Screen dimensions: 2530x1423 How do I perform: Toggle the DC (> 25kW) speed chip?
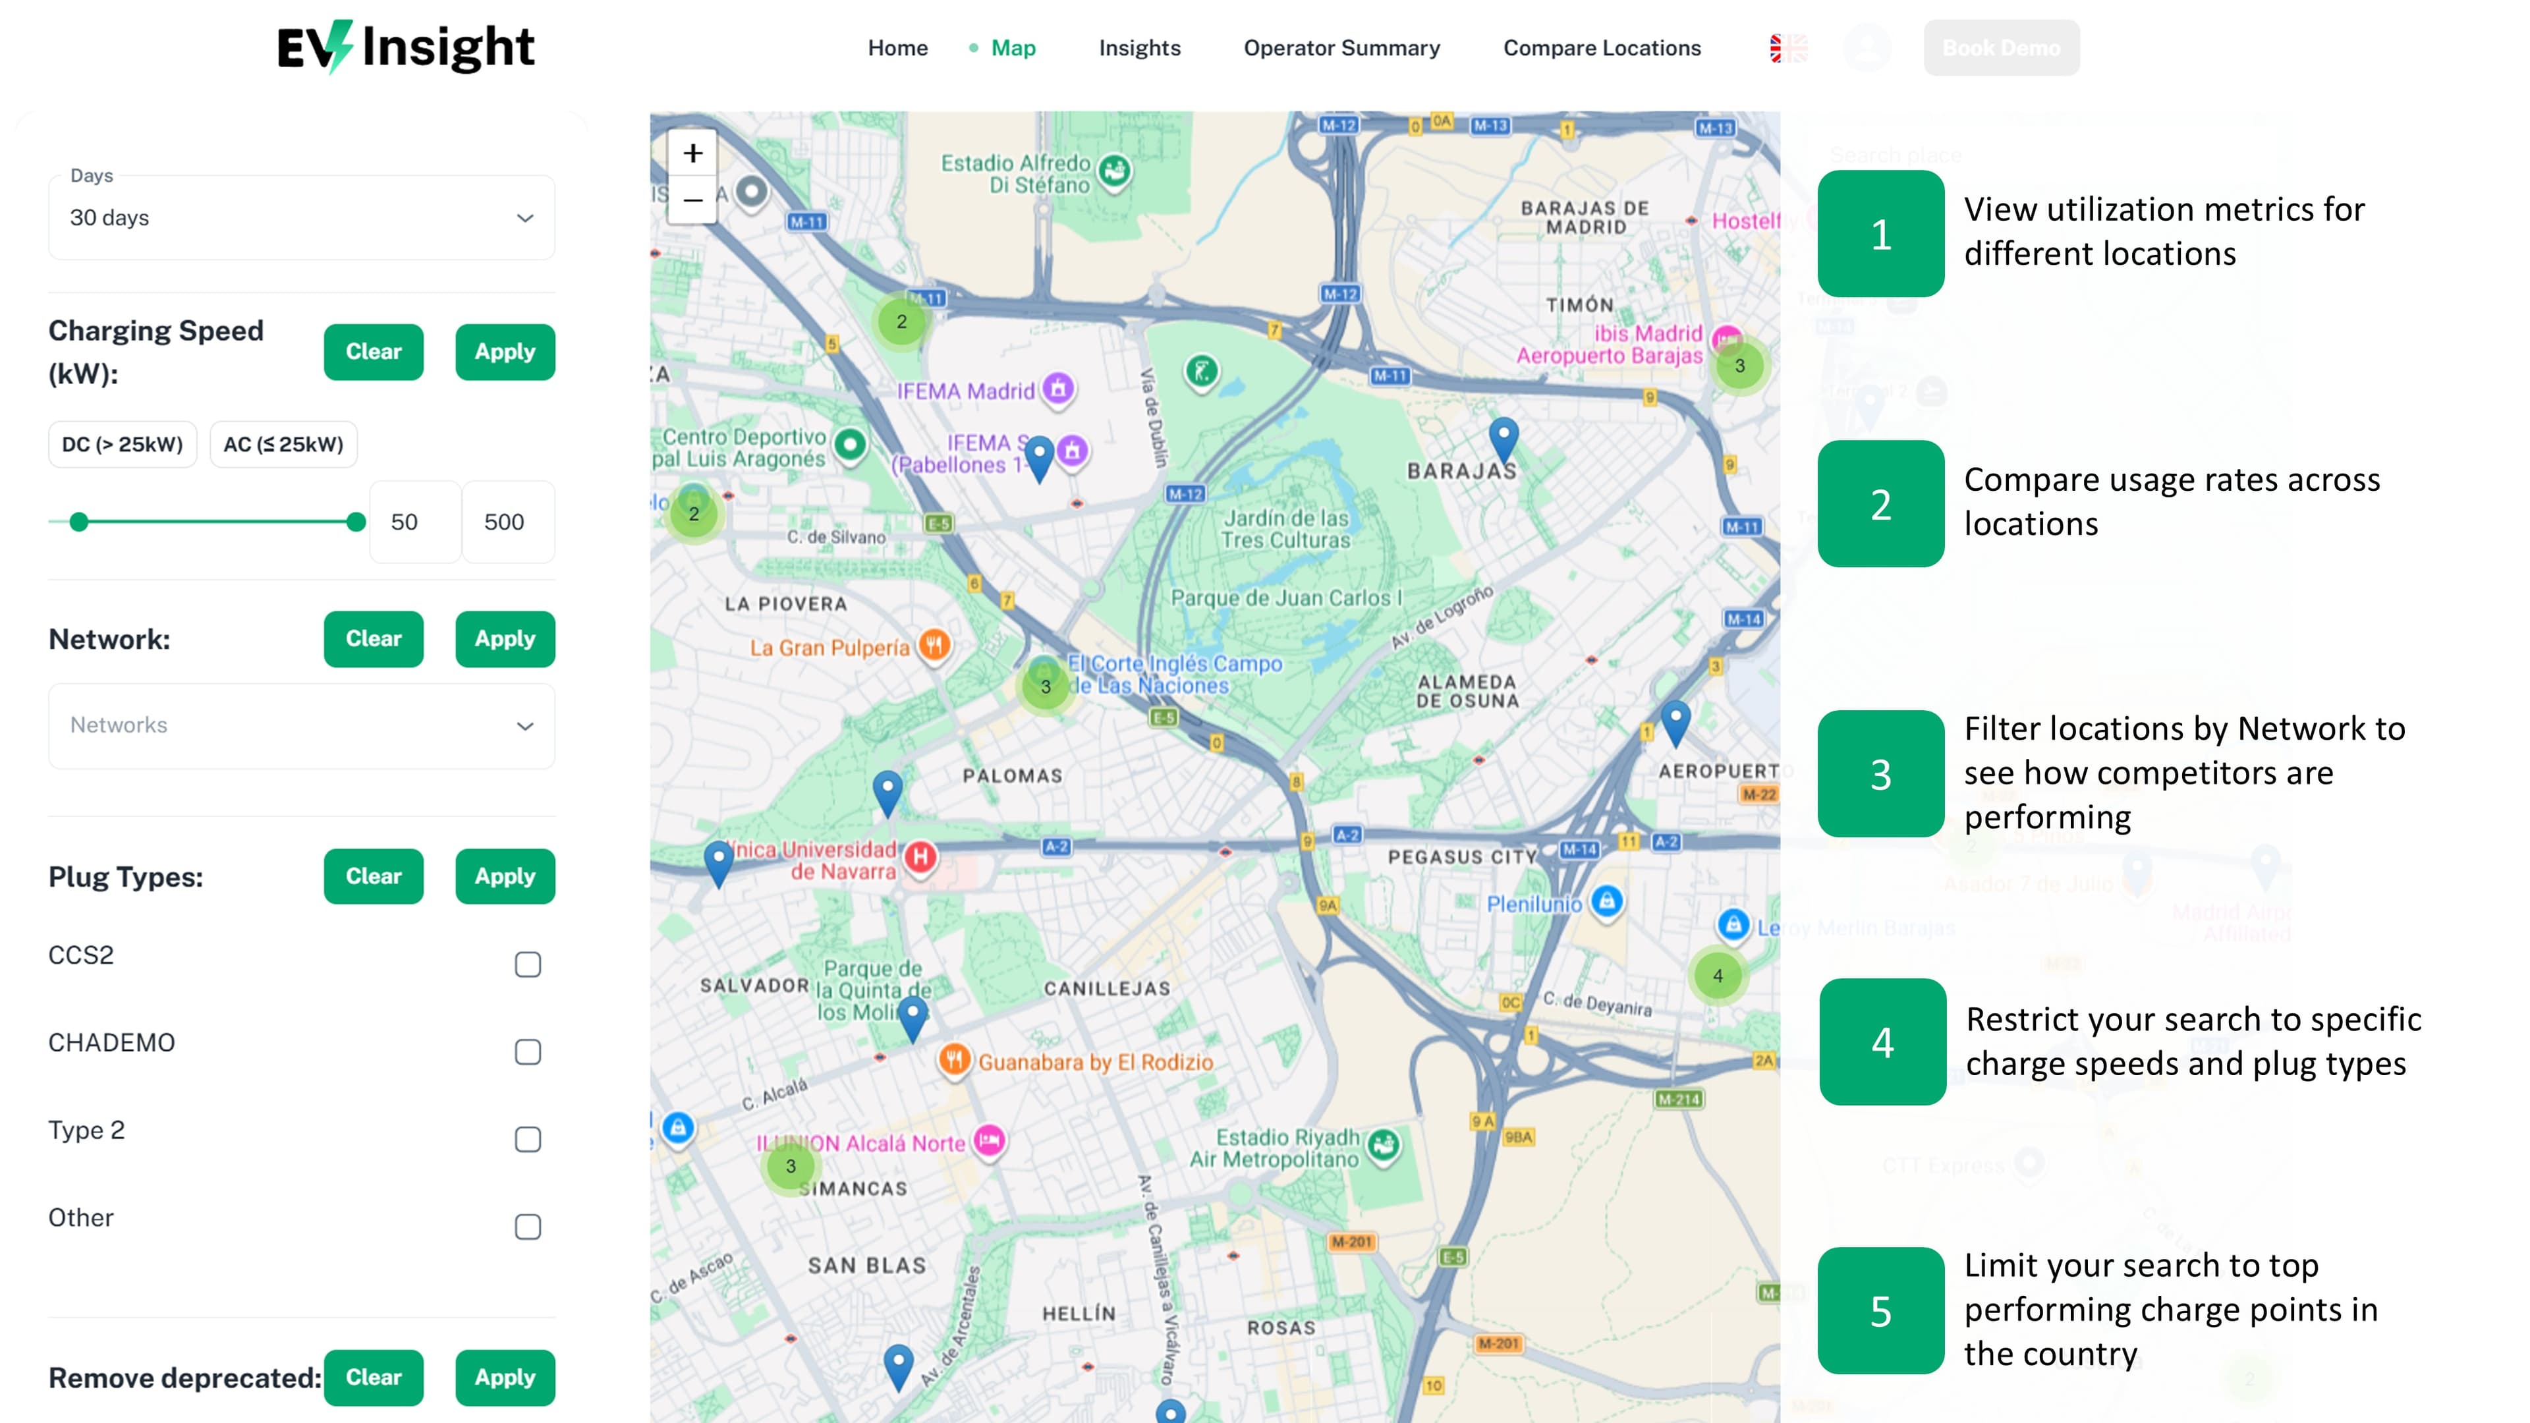pos(123,445)
